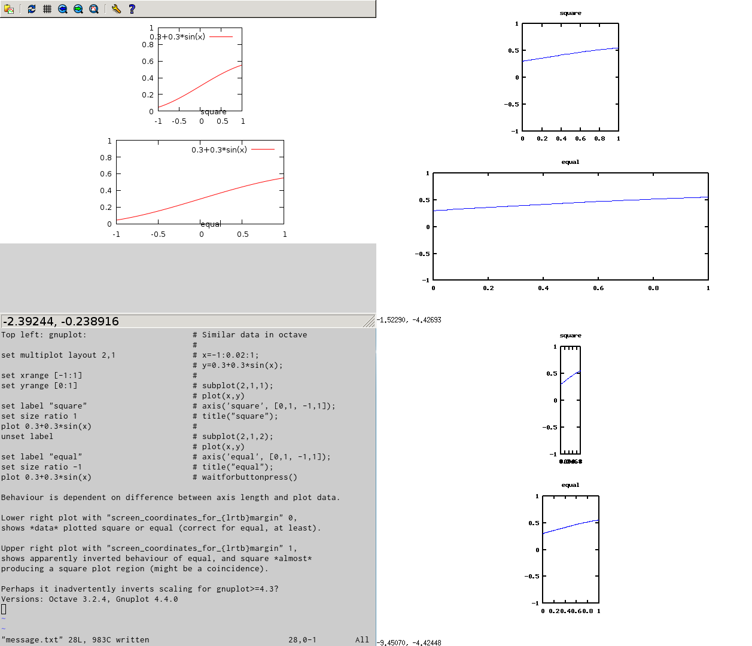Screen dimensions: 752x646
Task: Click the "All" scroll indicator in the editor
Action: [x=363, y=640]
